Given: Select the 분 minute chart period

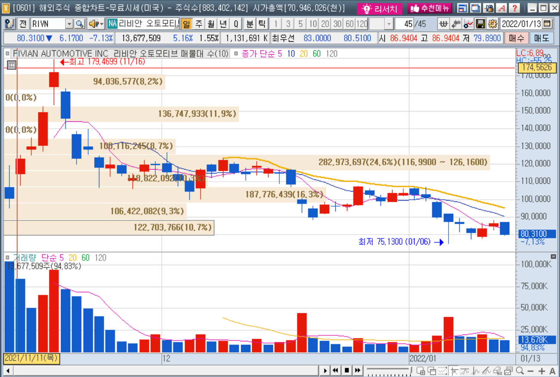Looking at the screenshot, I should 250,24.
